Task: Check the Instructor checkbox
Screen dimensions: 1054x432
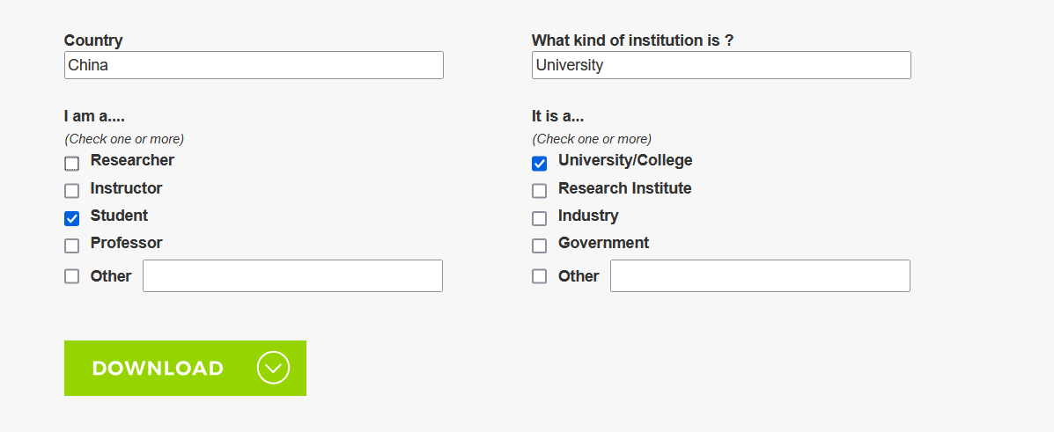Action: point(72,191)
